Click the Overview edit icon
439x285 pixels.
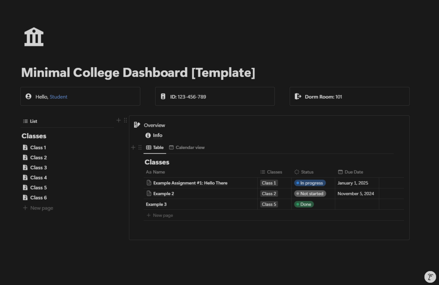[137, 125]
